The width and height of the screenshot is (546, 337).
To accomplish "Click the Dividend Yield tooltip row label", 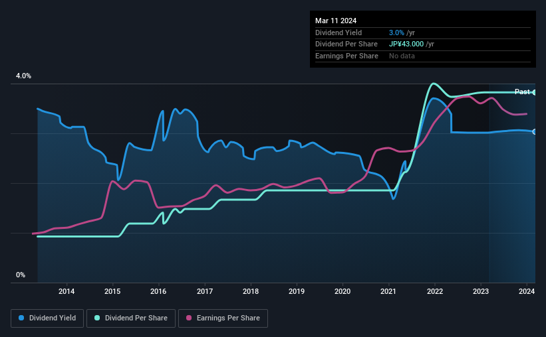I will tap(339, 33).
